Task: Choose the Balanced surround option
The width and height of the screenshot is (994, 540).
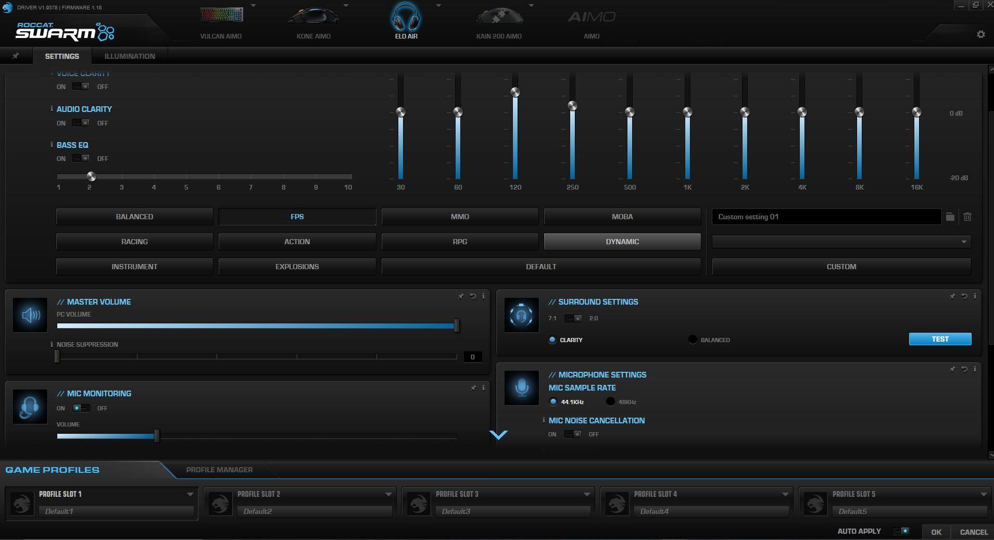Action: click(x=693, y=340)
